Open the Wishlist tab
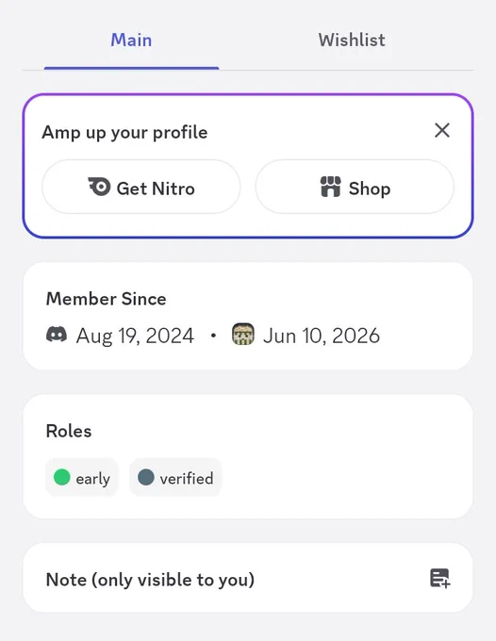Image resolution: width=496 pixels, height=641 pixels. (x=352, y=40)
